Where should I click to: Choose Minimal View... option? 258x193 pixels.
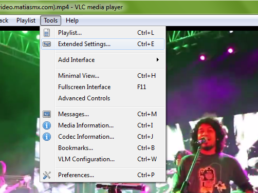(x=103, y=76)
